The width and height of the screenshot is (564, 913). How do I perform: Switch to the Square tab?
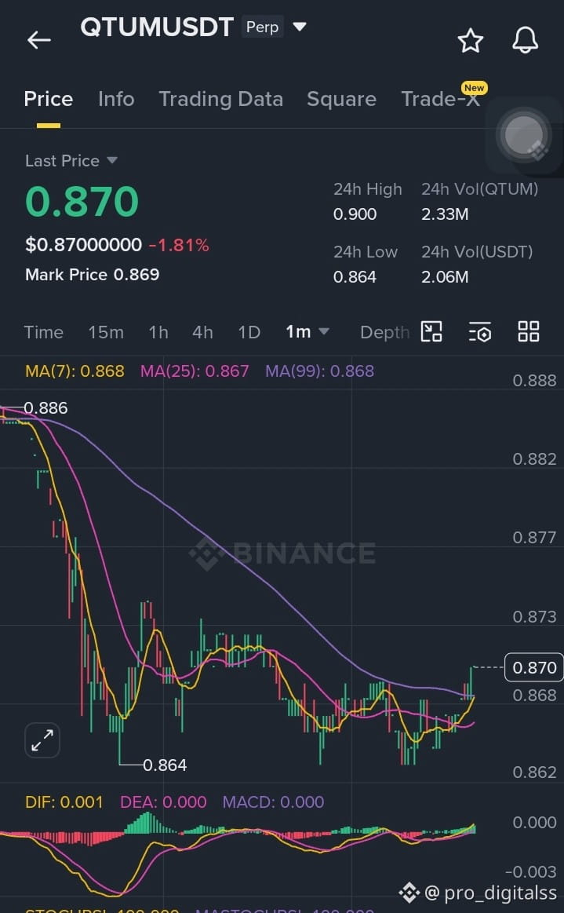coord(342,99)
